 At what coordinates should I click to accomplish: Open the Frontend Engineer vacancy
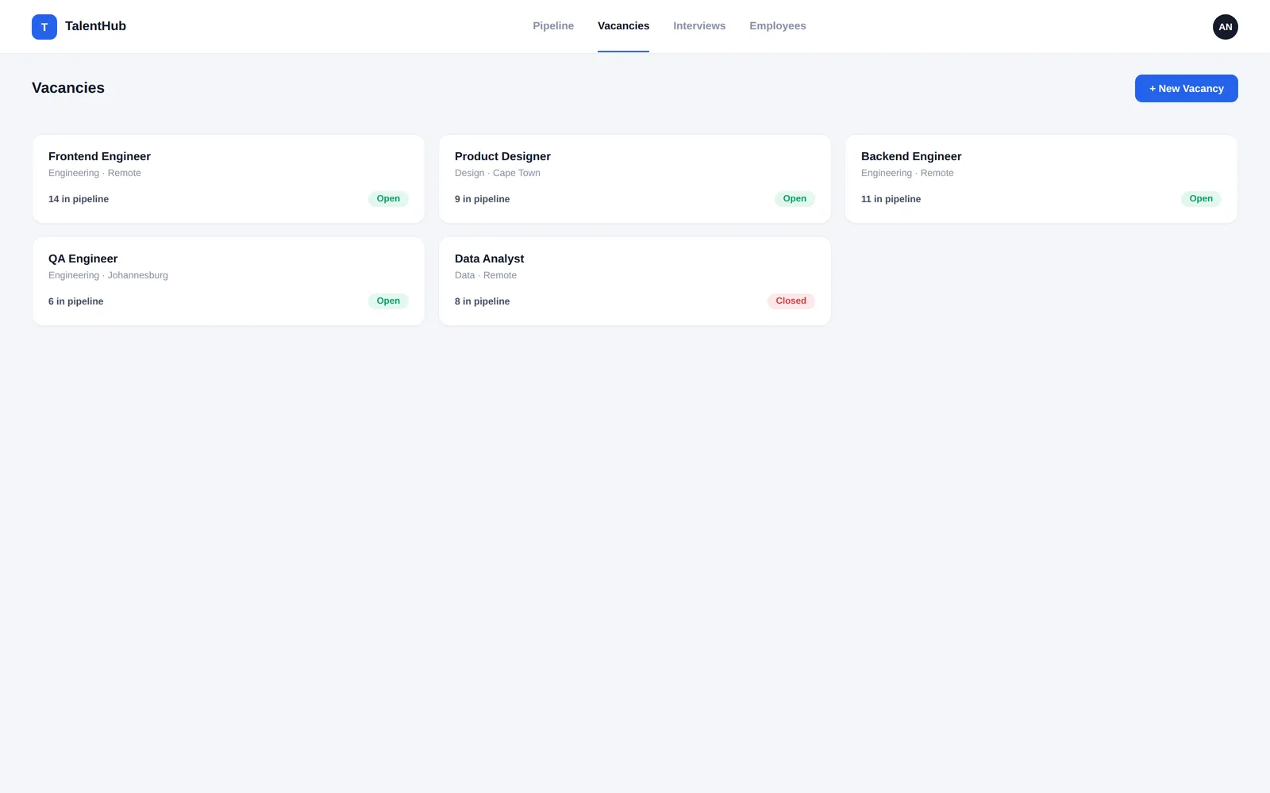[x=229, y=178]
